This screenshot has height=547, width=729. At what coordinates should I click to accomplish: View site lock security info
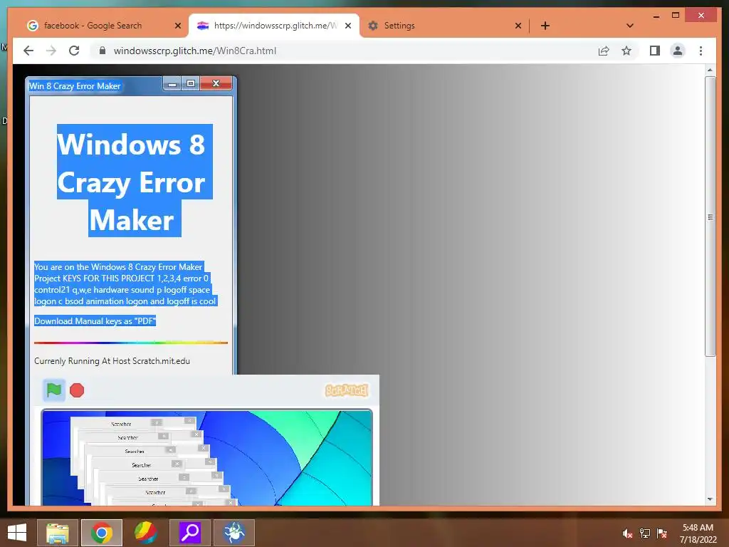click(x=103, y=51)
